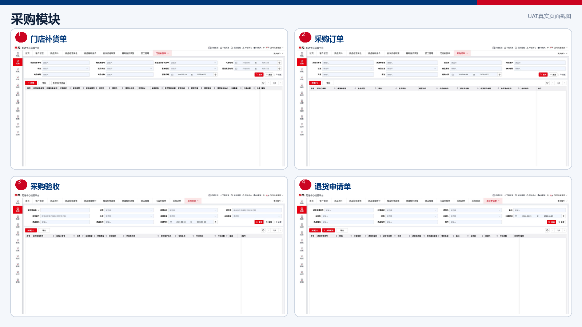Switch to 客户管理 tab in 门店补货单 screenshot
The image size is (582, 327).
point(39,53)
